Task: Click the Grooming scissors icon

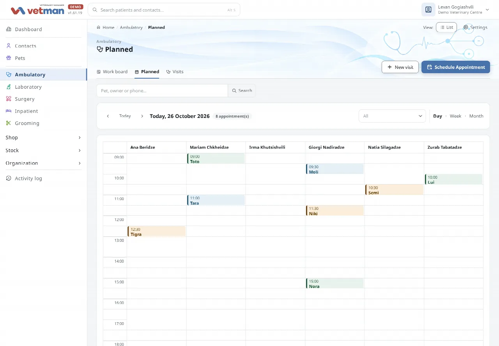Action: click(x=9, y=123)
